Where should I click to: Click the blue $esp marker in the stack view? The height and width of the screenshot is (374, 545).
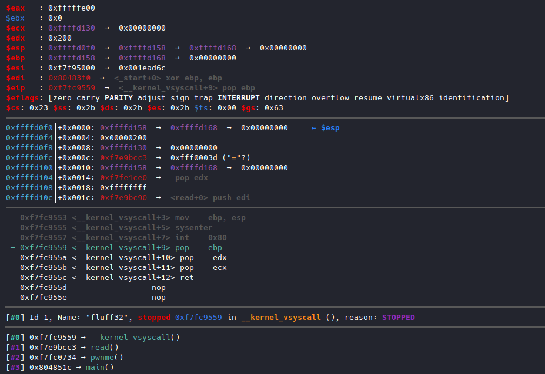click(325, 128)
